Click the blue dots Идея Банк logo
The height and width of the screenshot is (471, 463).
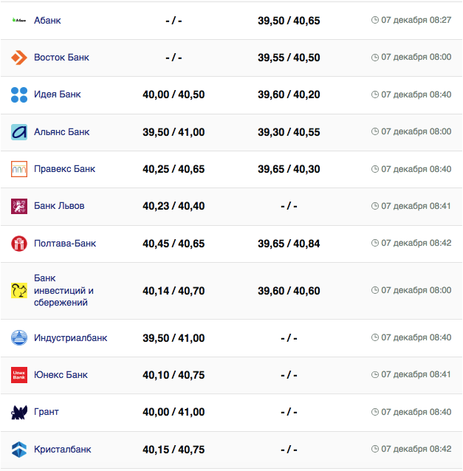19,94
